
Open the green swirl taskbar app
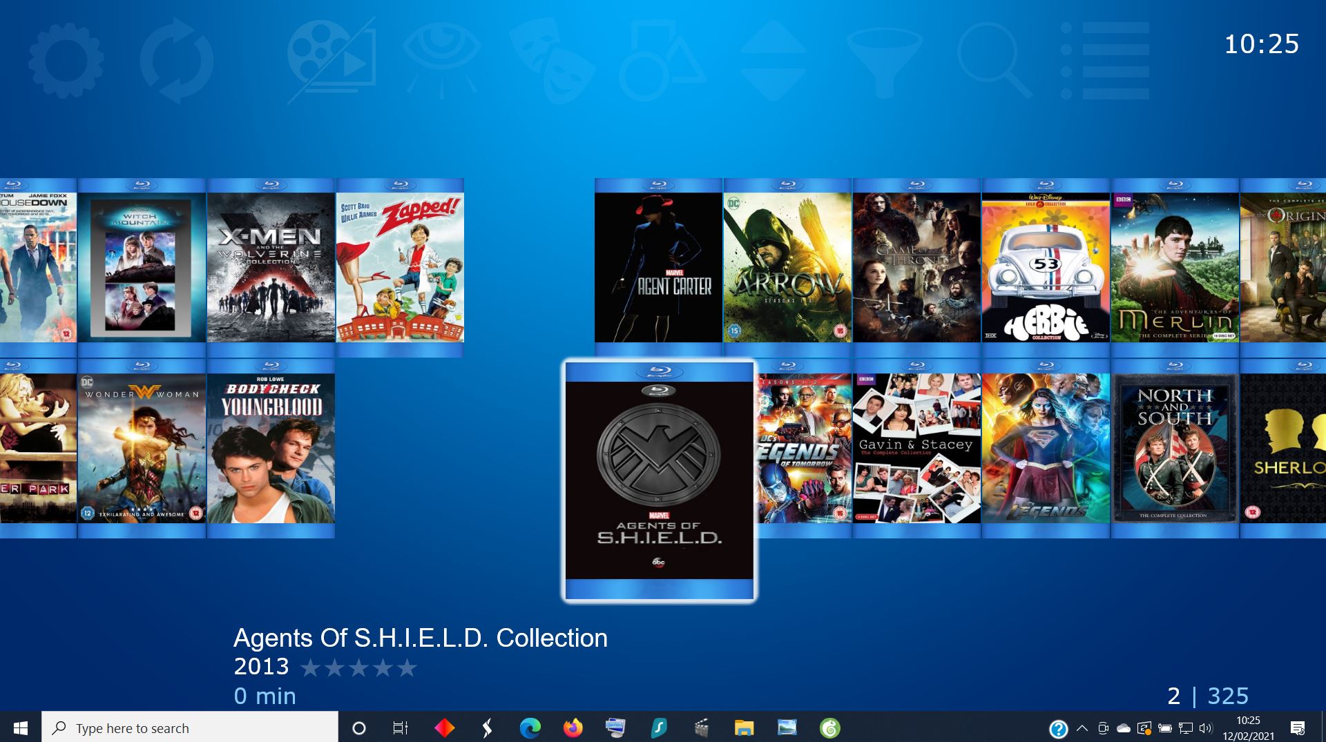click(x=830, y=728)
